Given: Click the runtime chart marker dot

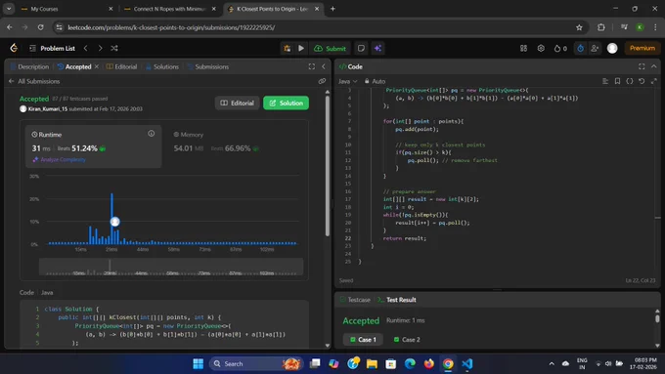Looking at the screenshot, I should pyautogui.click(x=115, y=221).
